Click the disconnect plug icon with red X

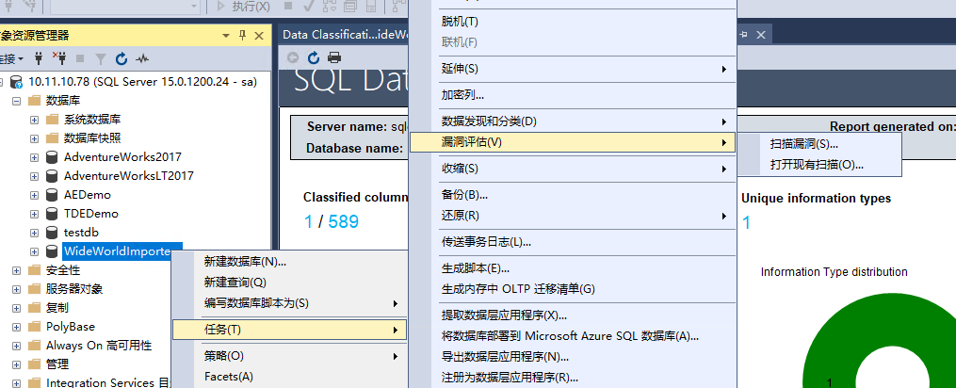(x=58, y=58)
